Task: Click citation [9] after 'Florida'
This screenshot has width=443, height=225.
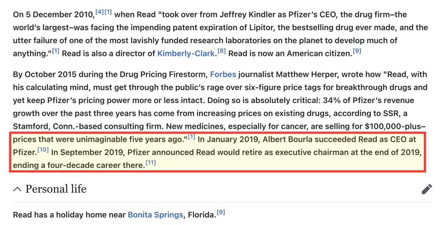Action: (x=221, y=212)
